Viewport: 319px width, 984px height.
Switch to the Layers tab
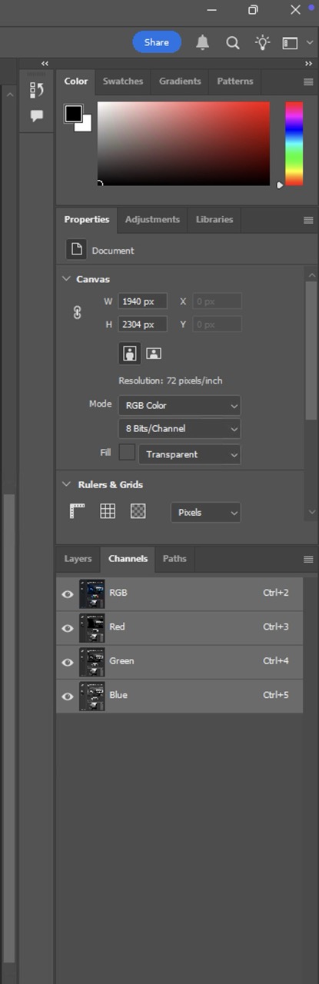click(x=78, y=559)
